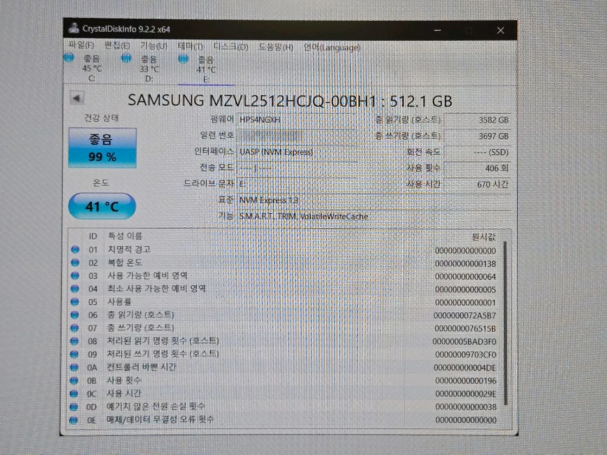The image size is (607, 455).
Task: Click the 좋음 99 % health status button
Action: 102,148
